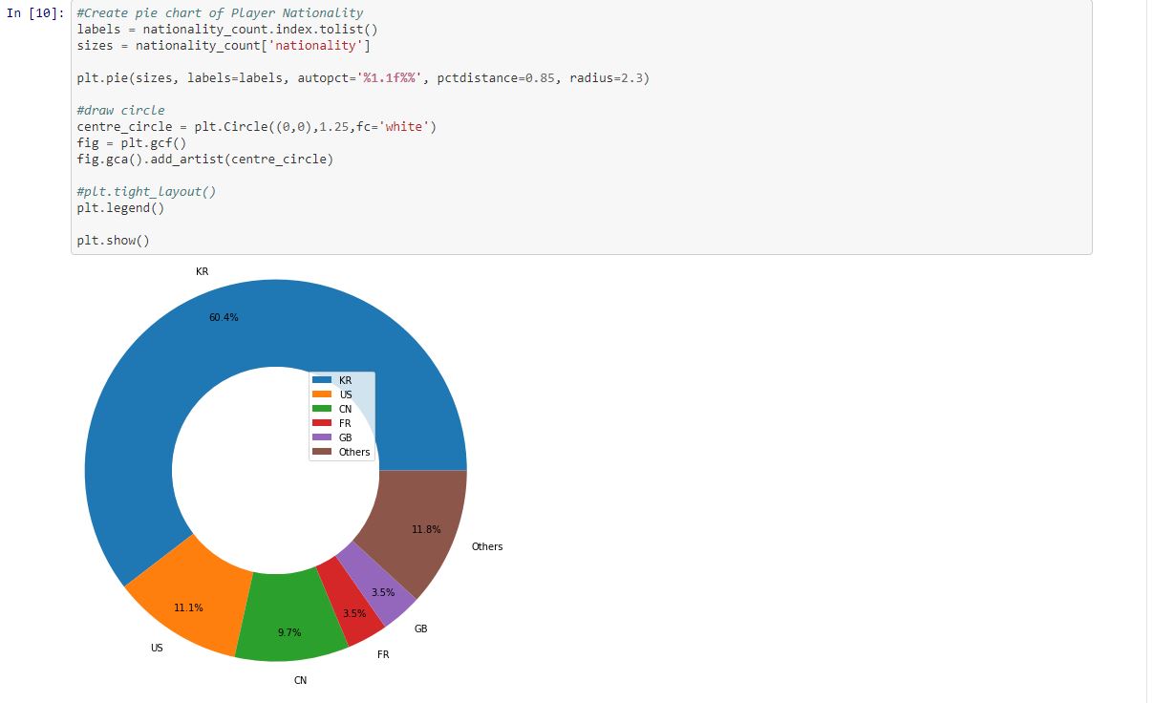Click the red FR legend swatch
The image size is (1153, 703).
pyautogui.click(x=322, y=423)
